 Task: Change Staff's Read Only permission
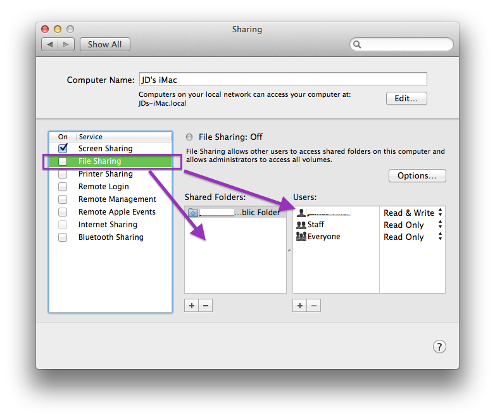point(413,225)
